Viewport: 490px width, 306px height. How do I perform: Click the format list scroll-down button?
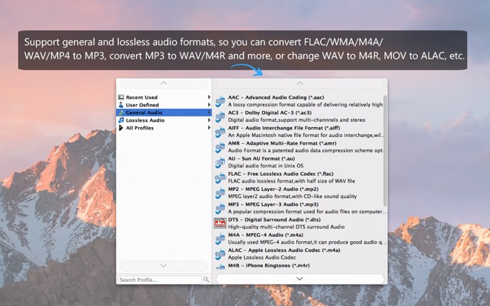[299, 279]
